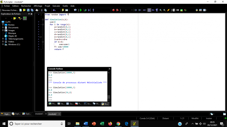Click the Nouveau Fichier button
This screenshot has height=127, width=227.
(10, 10)
